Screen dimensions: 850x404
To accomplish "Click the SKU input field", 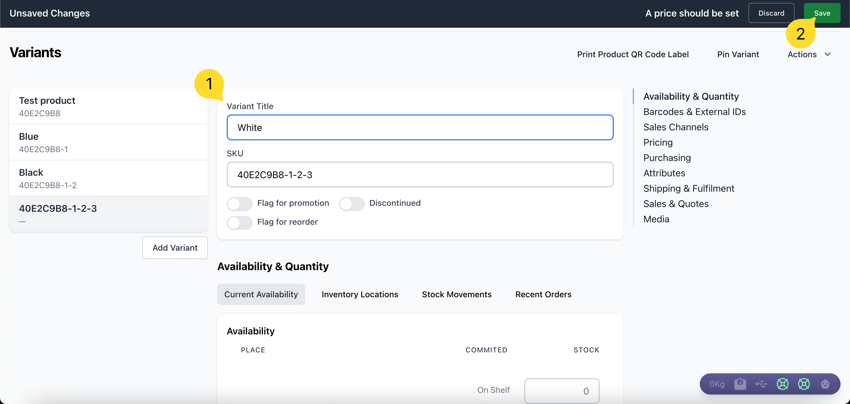I will point(420,175).
